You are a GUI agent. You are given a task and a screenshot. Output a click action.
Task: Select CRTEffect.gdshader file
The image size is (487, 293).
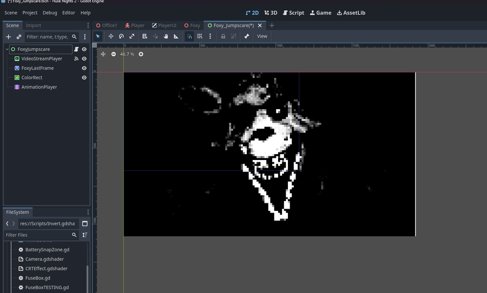(x=47, y=269)
